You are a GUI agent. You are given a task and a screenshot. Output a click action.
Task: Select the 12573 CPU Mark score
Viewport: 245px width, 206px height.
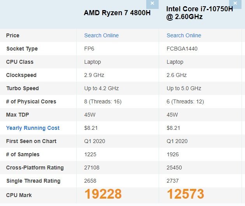pyautogui.click(x=185, y=194)
